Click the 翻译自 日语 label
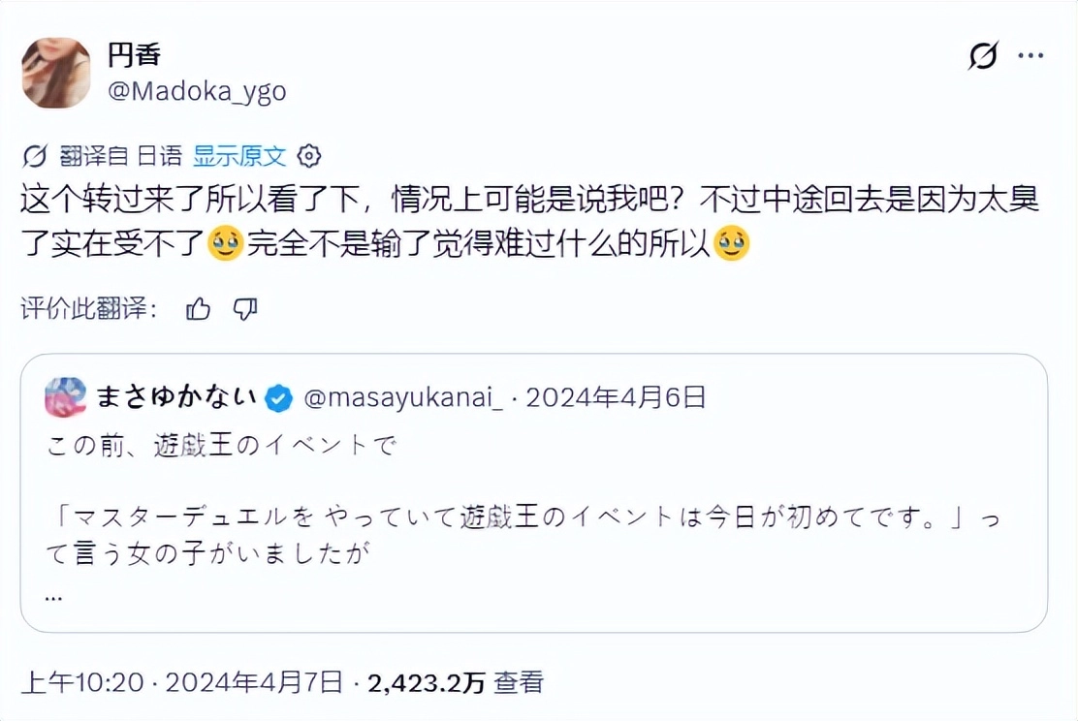This screenshot has width=1078, height=721. point(120,156)
